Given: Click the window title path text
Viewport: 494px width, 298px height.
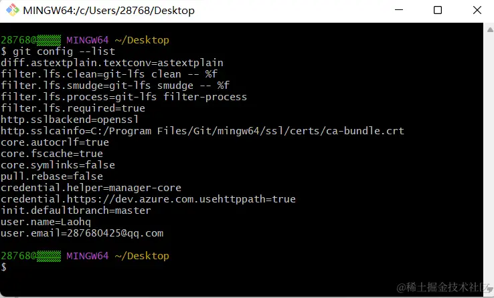Looking at the screenshot, I should coord(108,11).
